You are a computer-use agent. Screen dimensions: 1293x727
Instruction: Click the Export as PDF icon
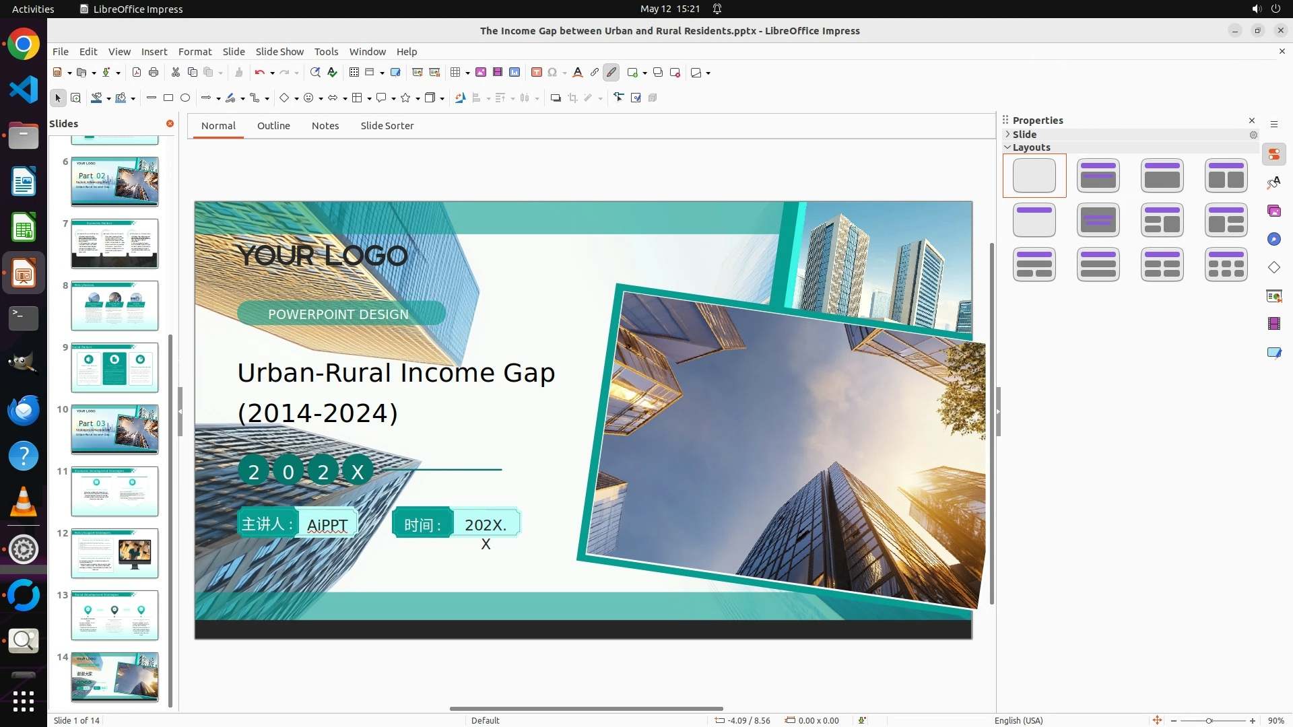pyautogui.click(x=137, y=72)
